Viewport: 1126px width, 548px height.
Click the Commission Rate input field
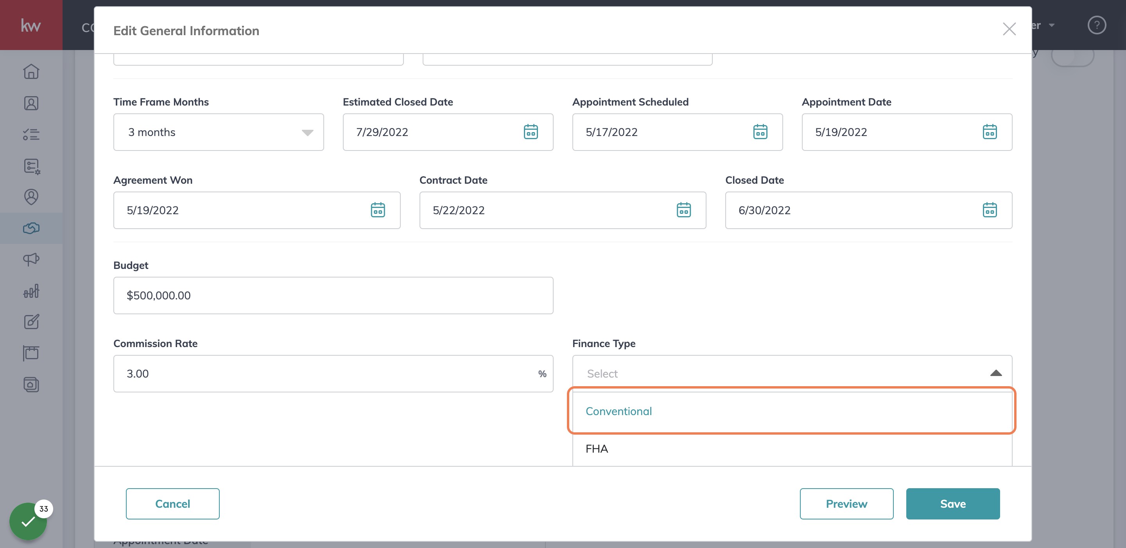coord(333,374)
